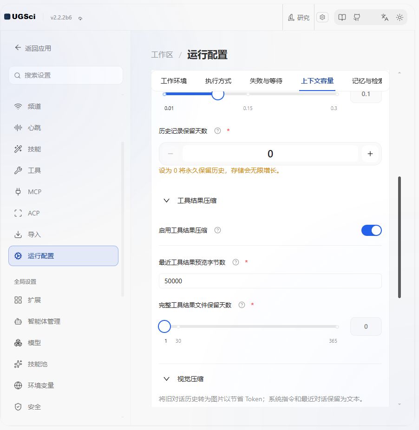419x430 pixels.
Task: Click the 0.1 slider value box
Action: pos(366,95)
